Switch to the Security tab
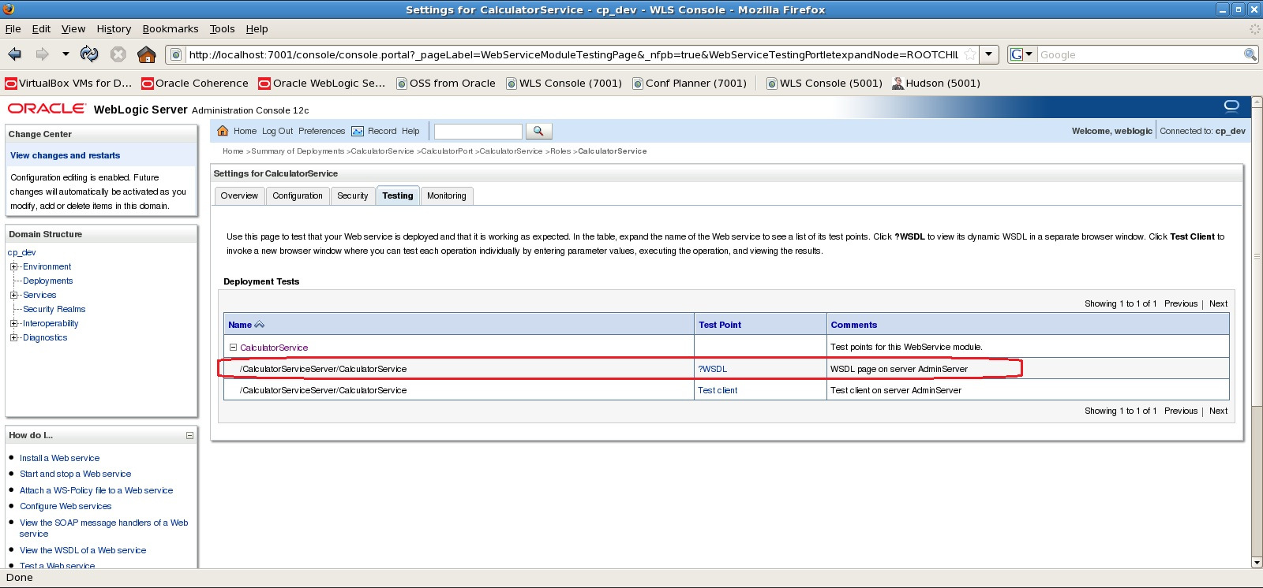1263x588 pixels. click(x=352, y=195)
